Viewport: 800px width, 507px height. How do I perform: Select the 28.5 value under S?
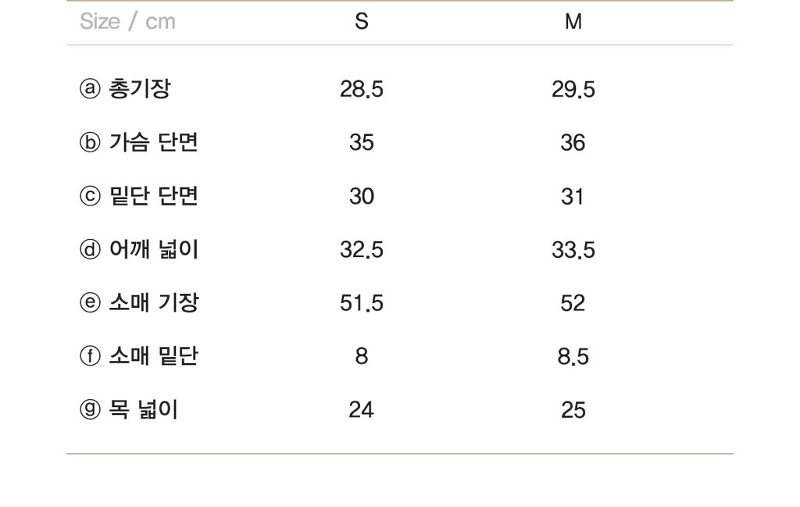[361, 89]
